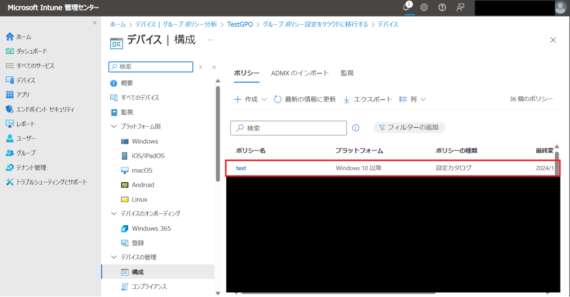Image resolution: width=570 pixels, height=297 pixels.
Task: Select 監視 in the resource menu
Action: (122, 112)
